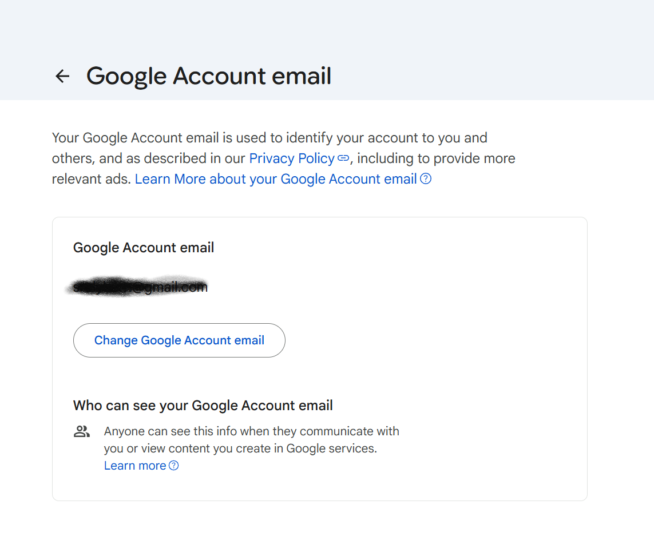Click the line starting Your Google Account email is used

(x=269, y=138)
